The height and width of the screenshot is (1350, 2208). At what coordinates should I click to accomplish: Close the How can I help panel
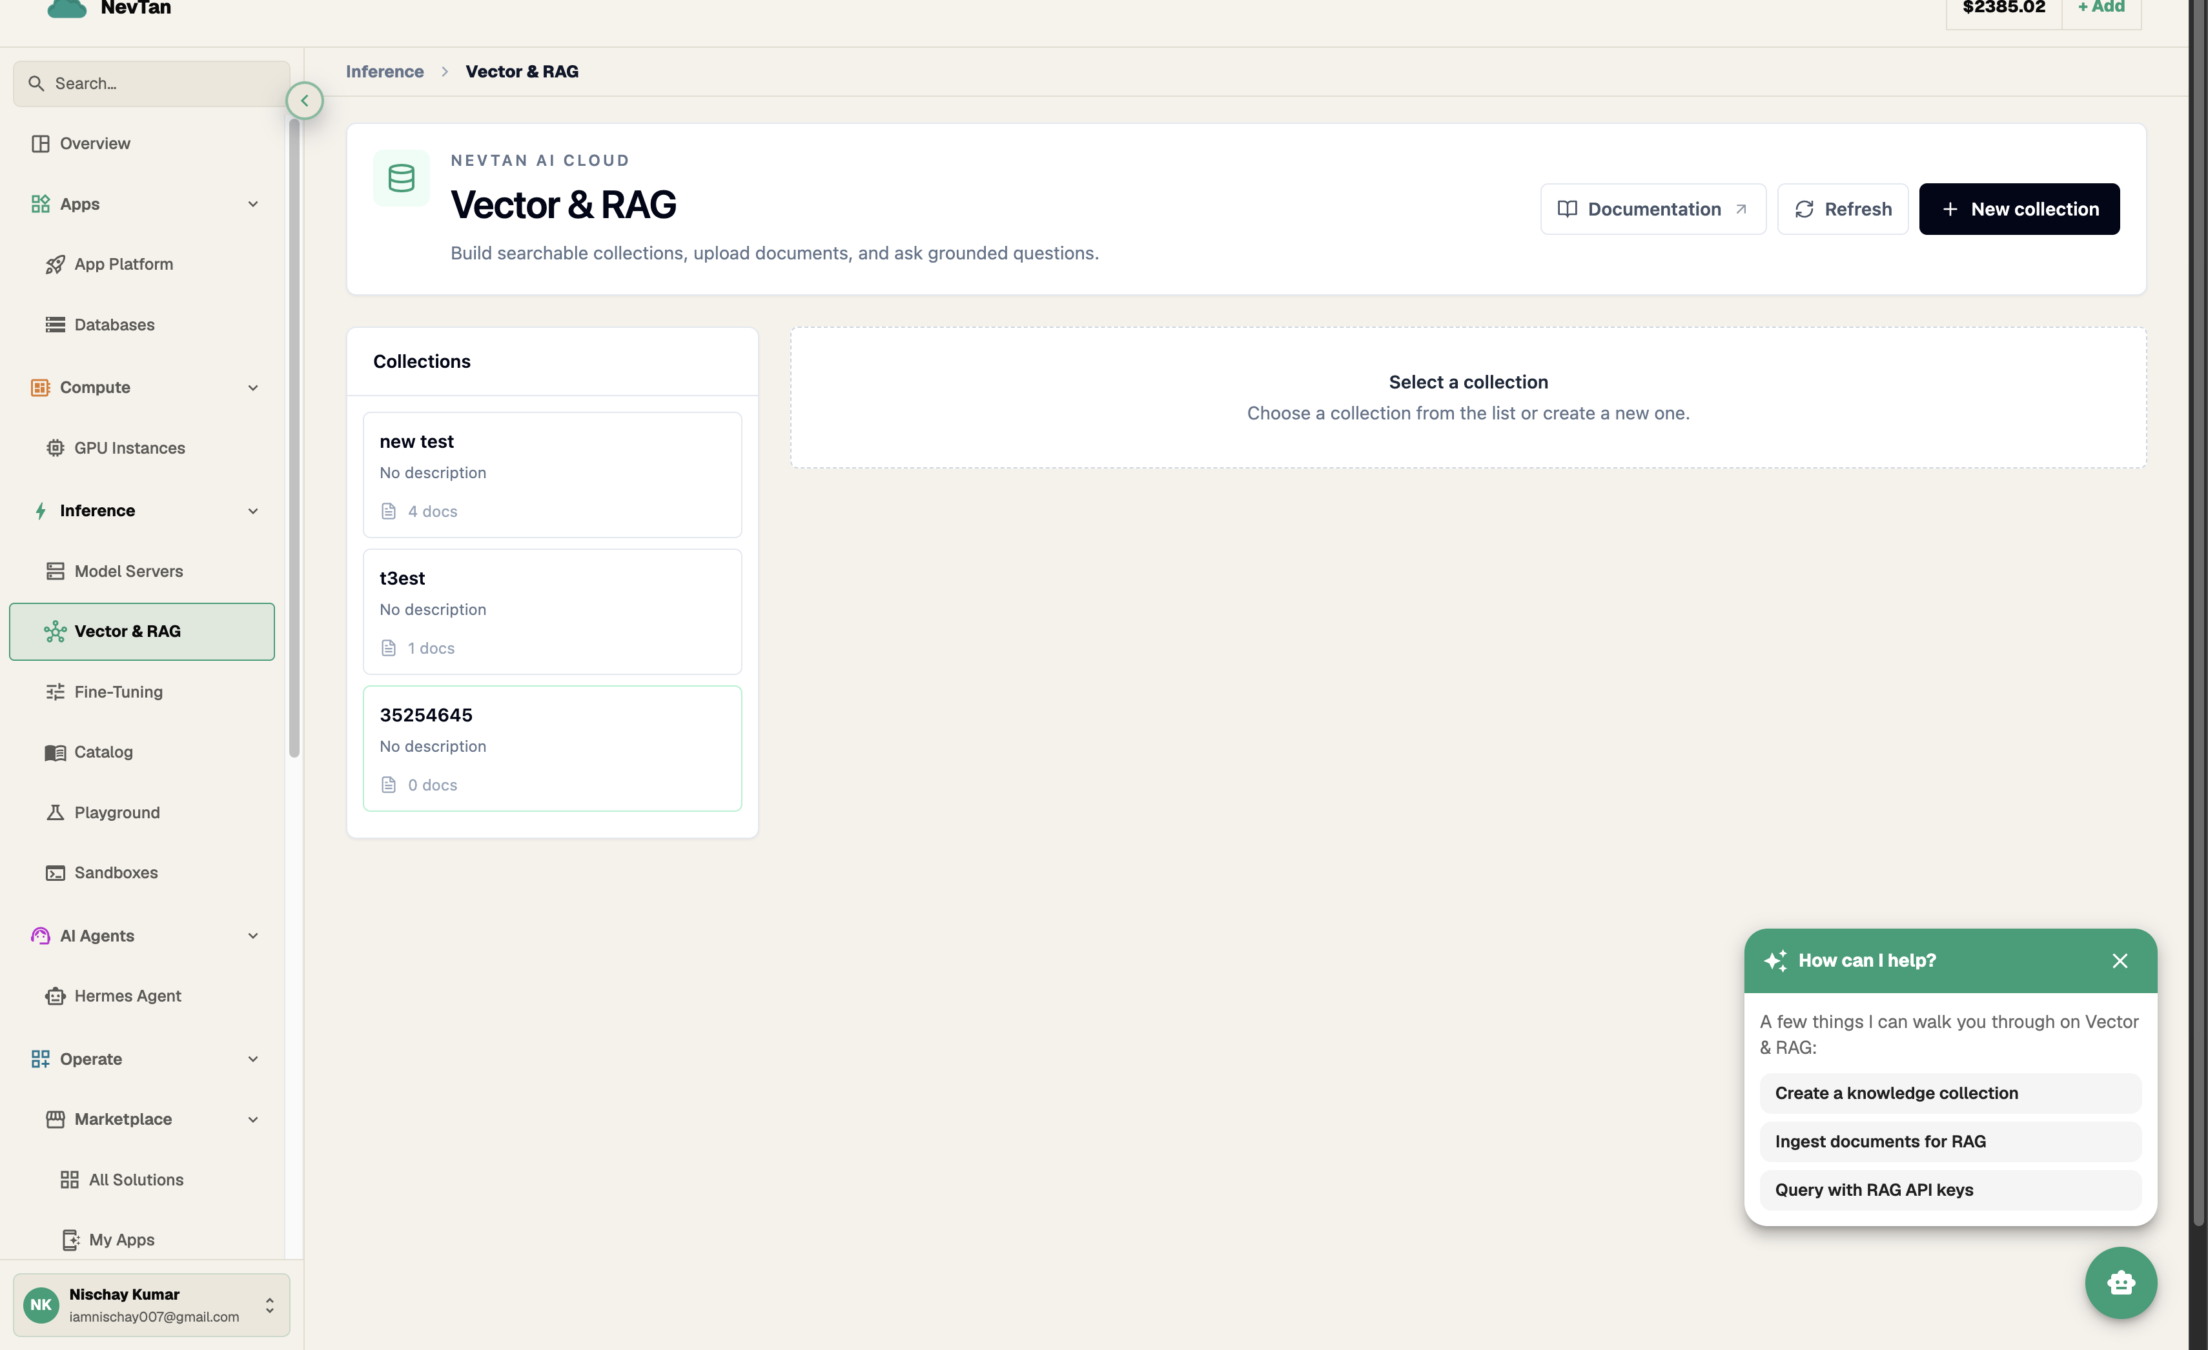pos(2120,960)
